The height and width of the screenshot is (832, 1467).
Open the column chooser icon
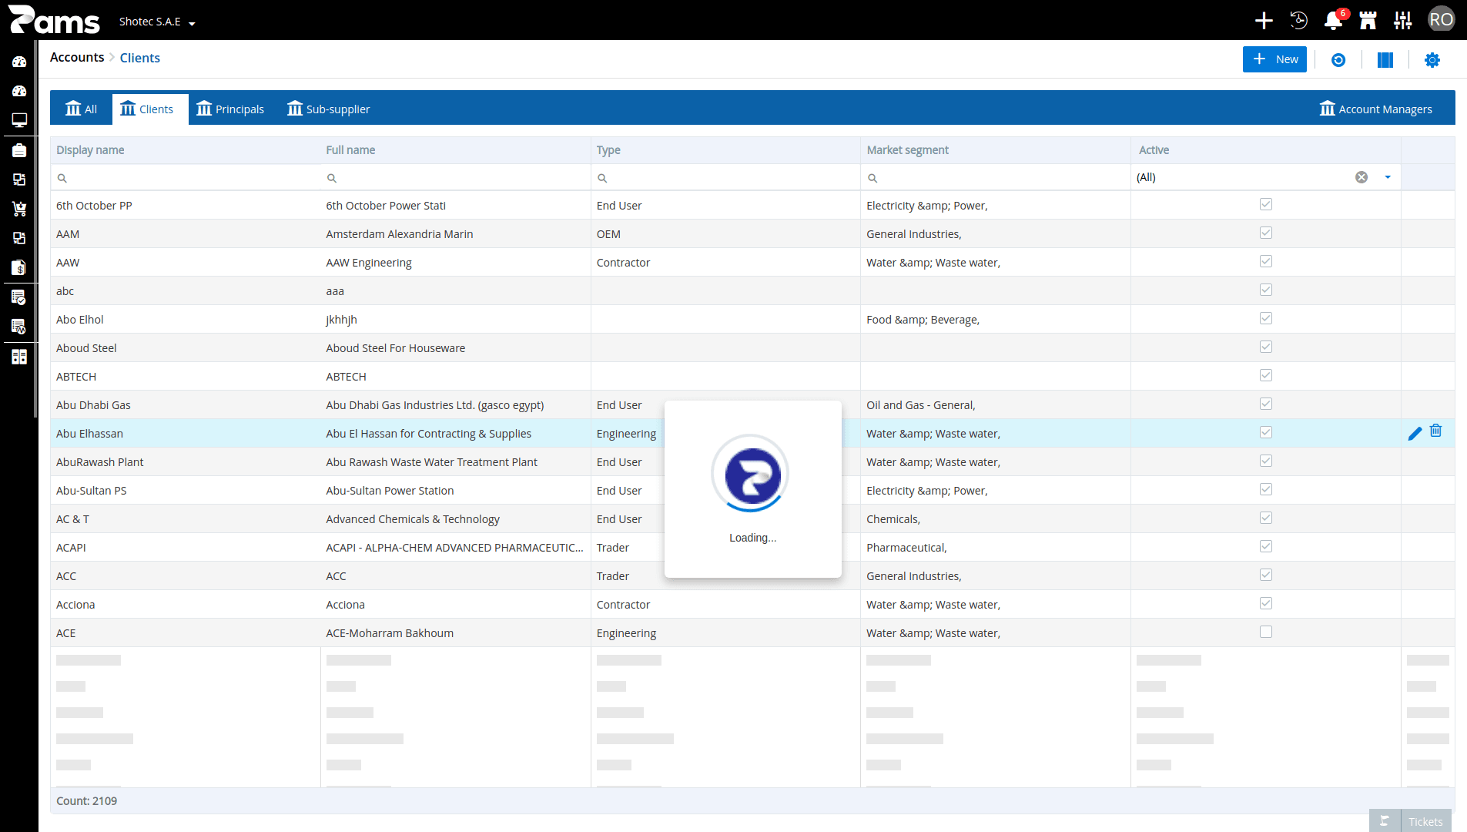pos(1385,60)
